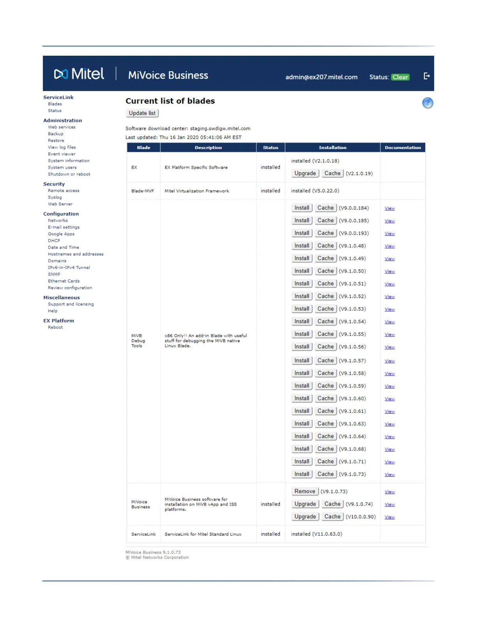This screenshot has height=617, width=477.
Task: Select Shutdown or reboot
Action: (x=69, y=174)
